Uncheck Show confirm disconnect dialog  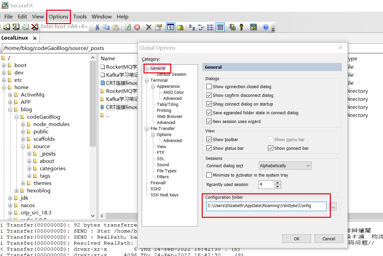209,95
